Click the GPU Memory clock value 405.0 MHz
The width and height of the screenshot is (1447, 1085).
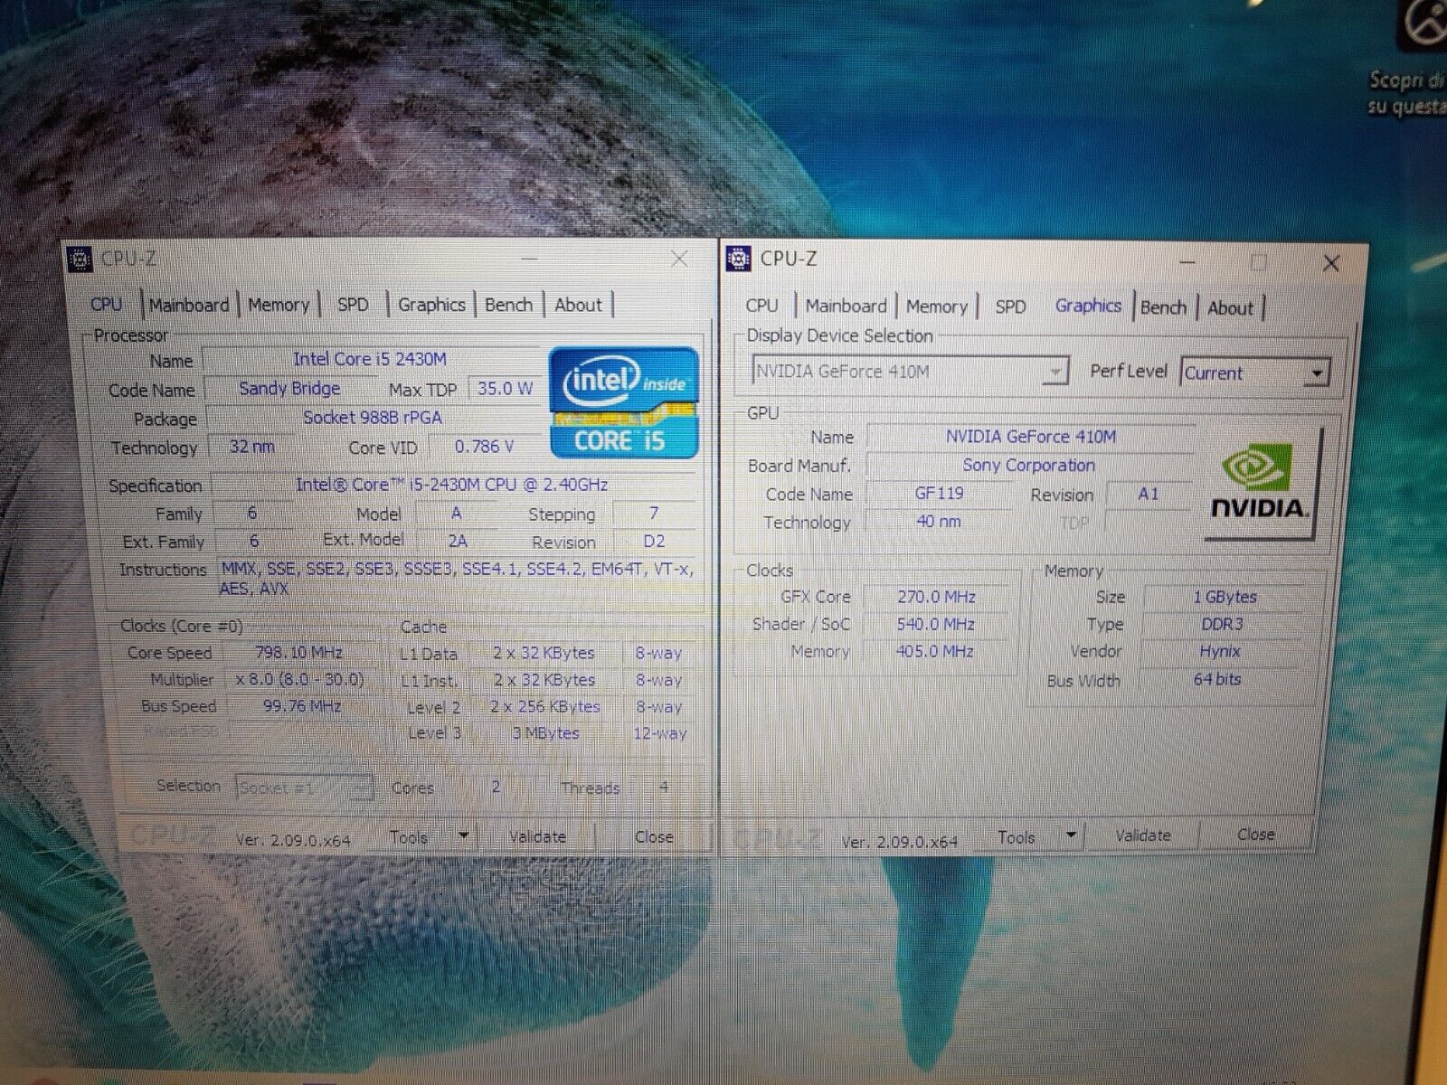(x=936, y=651)
